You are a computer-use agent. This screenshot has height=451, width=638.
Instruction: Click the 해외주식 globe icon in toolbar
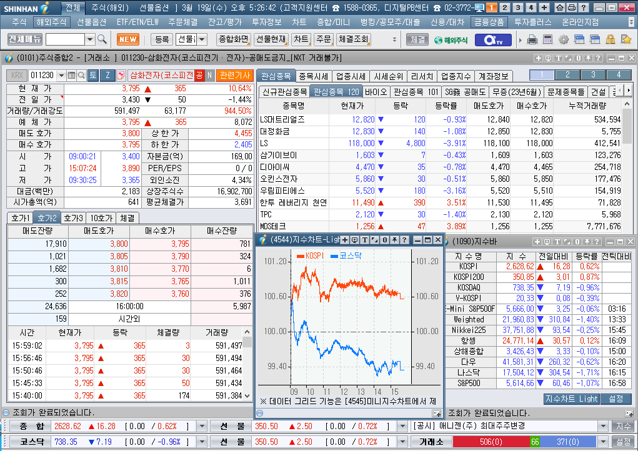(451, 40)
